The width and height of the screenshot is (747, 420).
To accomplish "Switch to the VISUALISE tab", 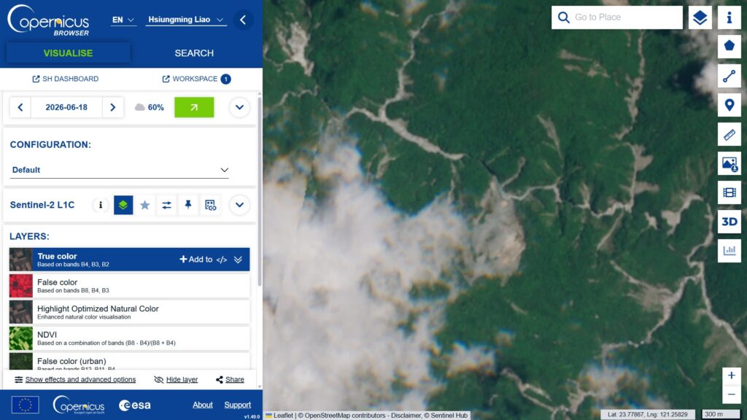I will point(68,52).
